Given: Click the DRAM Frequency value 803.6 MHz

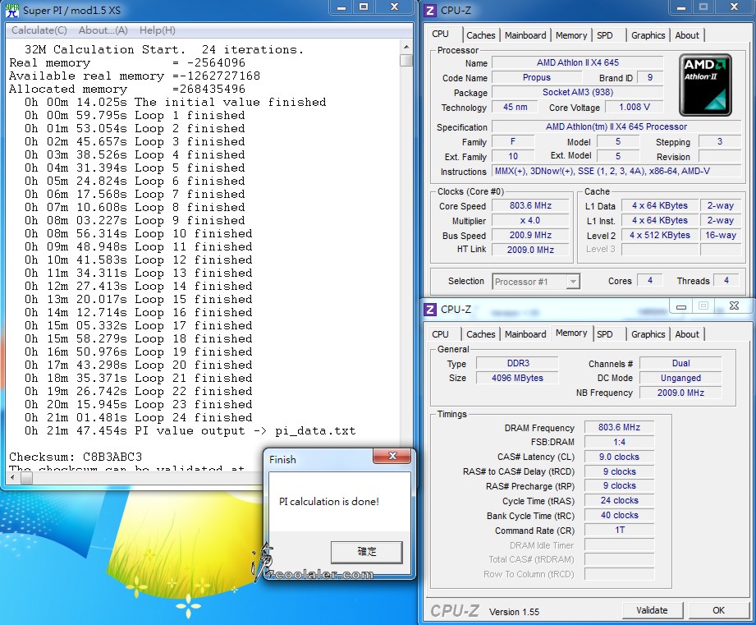Looking at the screenshot, I should [619, 427].
